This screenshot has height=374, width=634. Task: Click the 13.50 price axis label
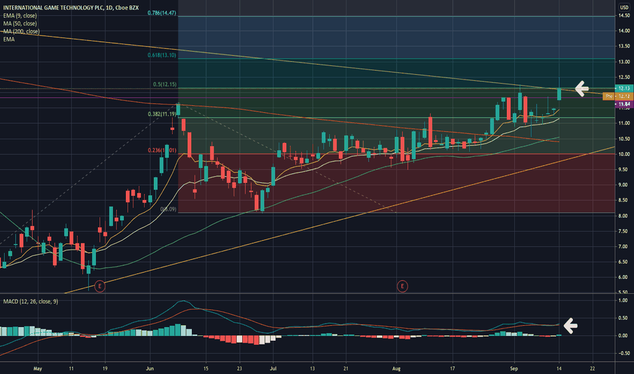coord(624,46)
